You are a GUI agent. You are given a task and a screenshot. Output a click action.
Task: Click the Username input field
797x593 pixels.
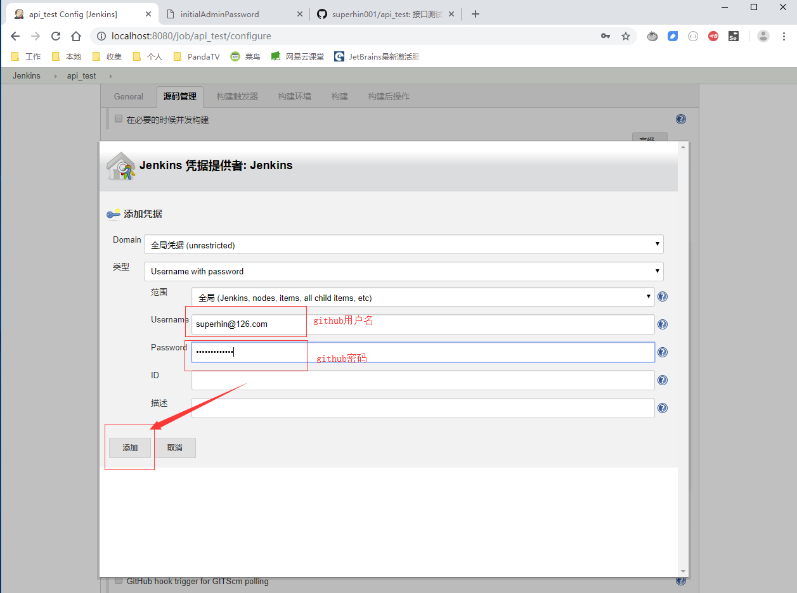point(423,324)
